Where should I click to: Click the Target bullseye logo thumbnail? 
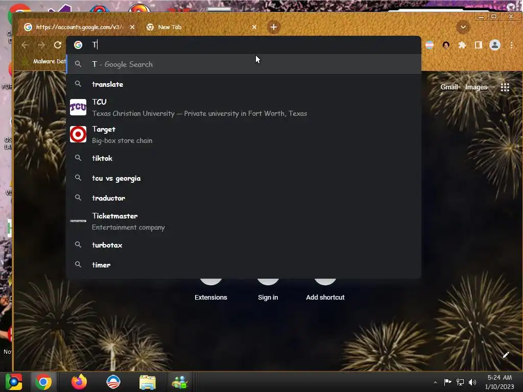(78, 134)
